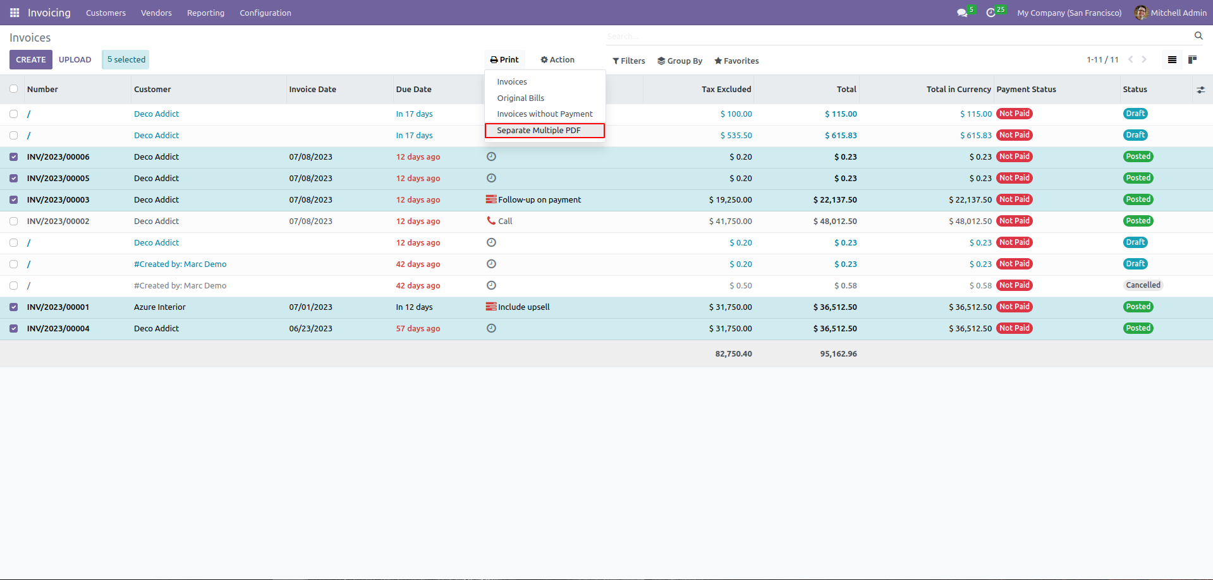Focus the search input field
The height and width of the screenshot is (580, 1213).
coord(898,36)
